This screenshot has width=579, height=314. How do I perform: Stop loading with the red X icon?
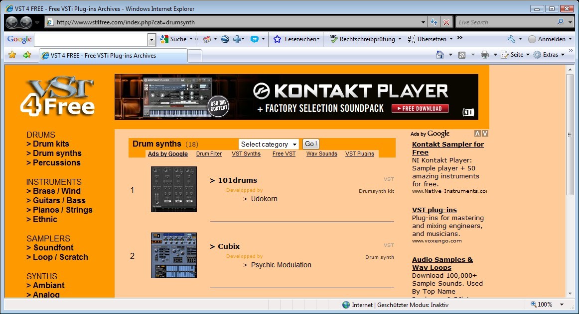[446, 22]
